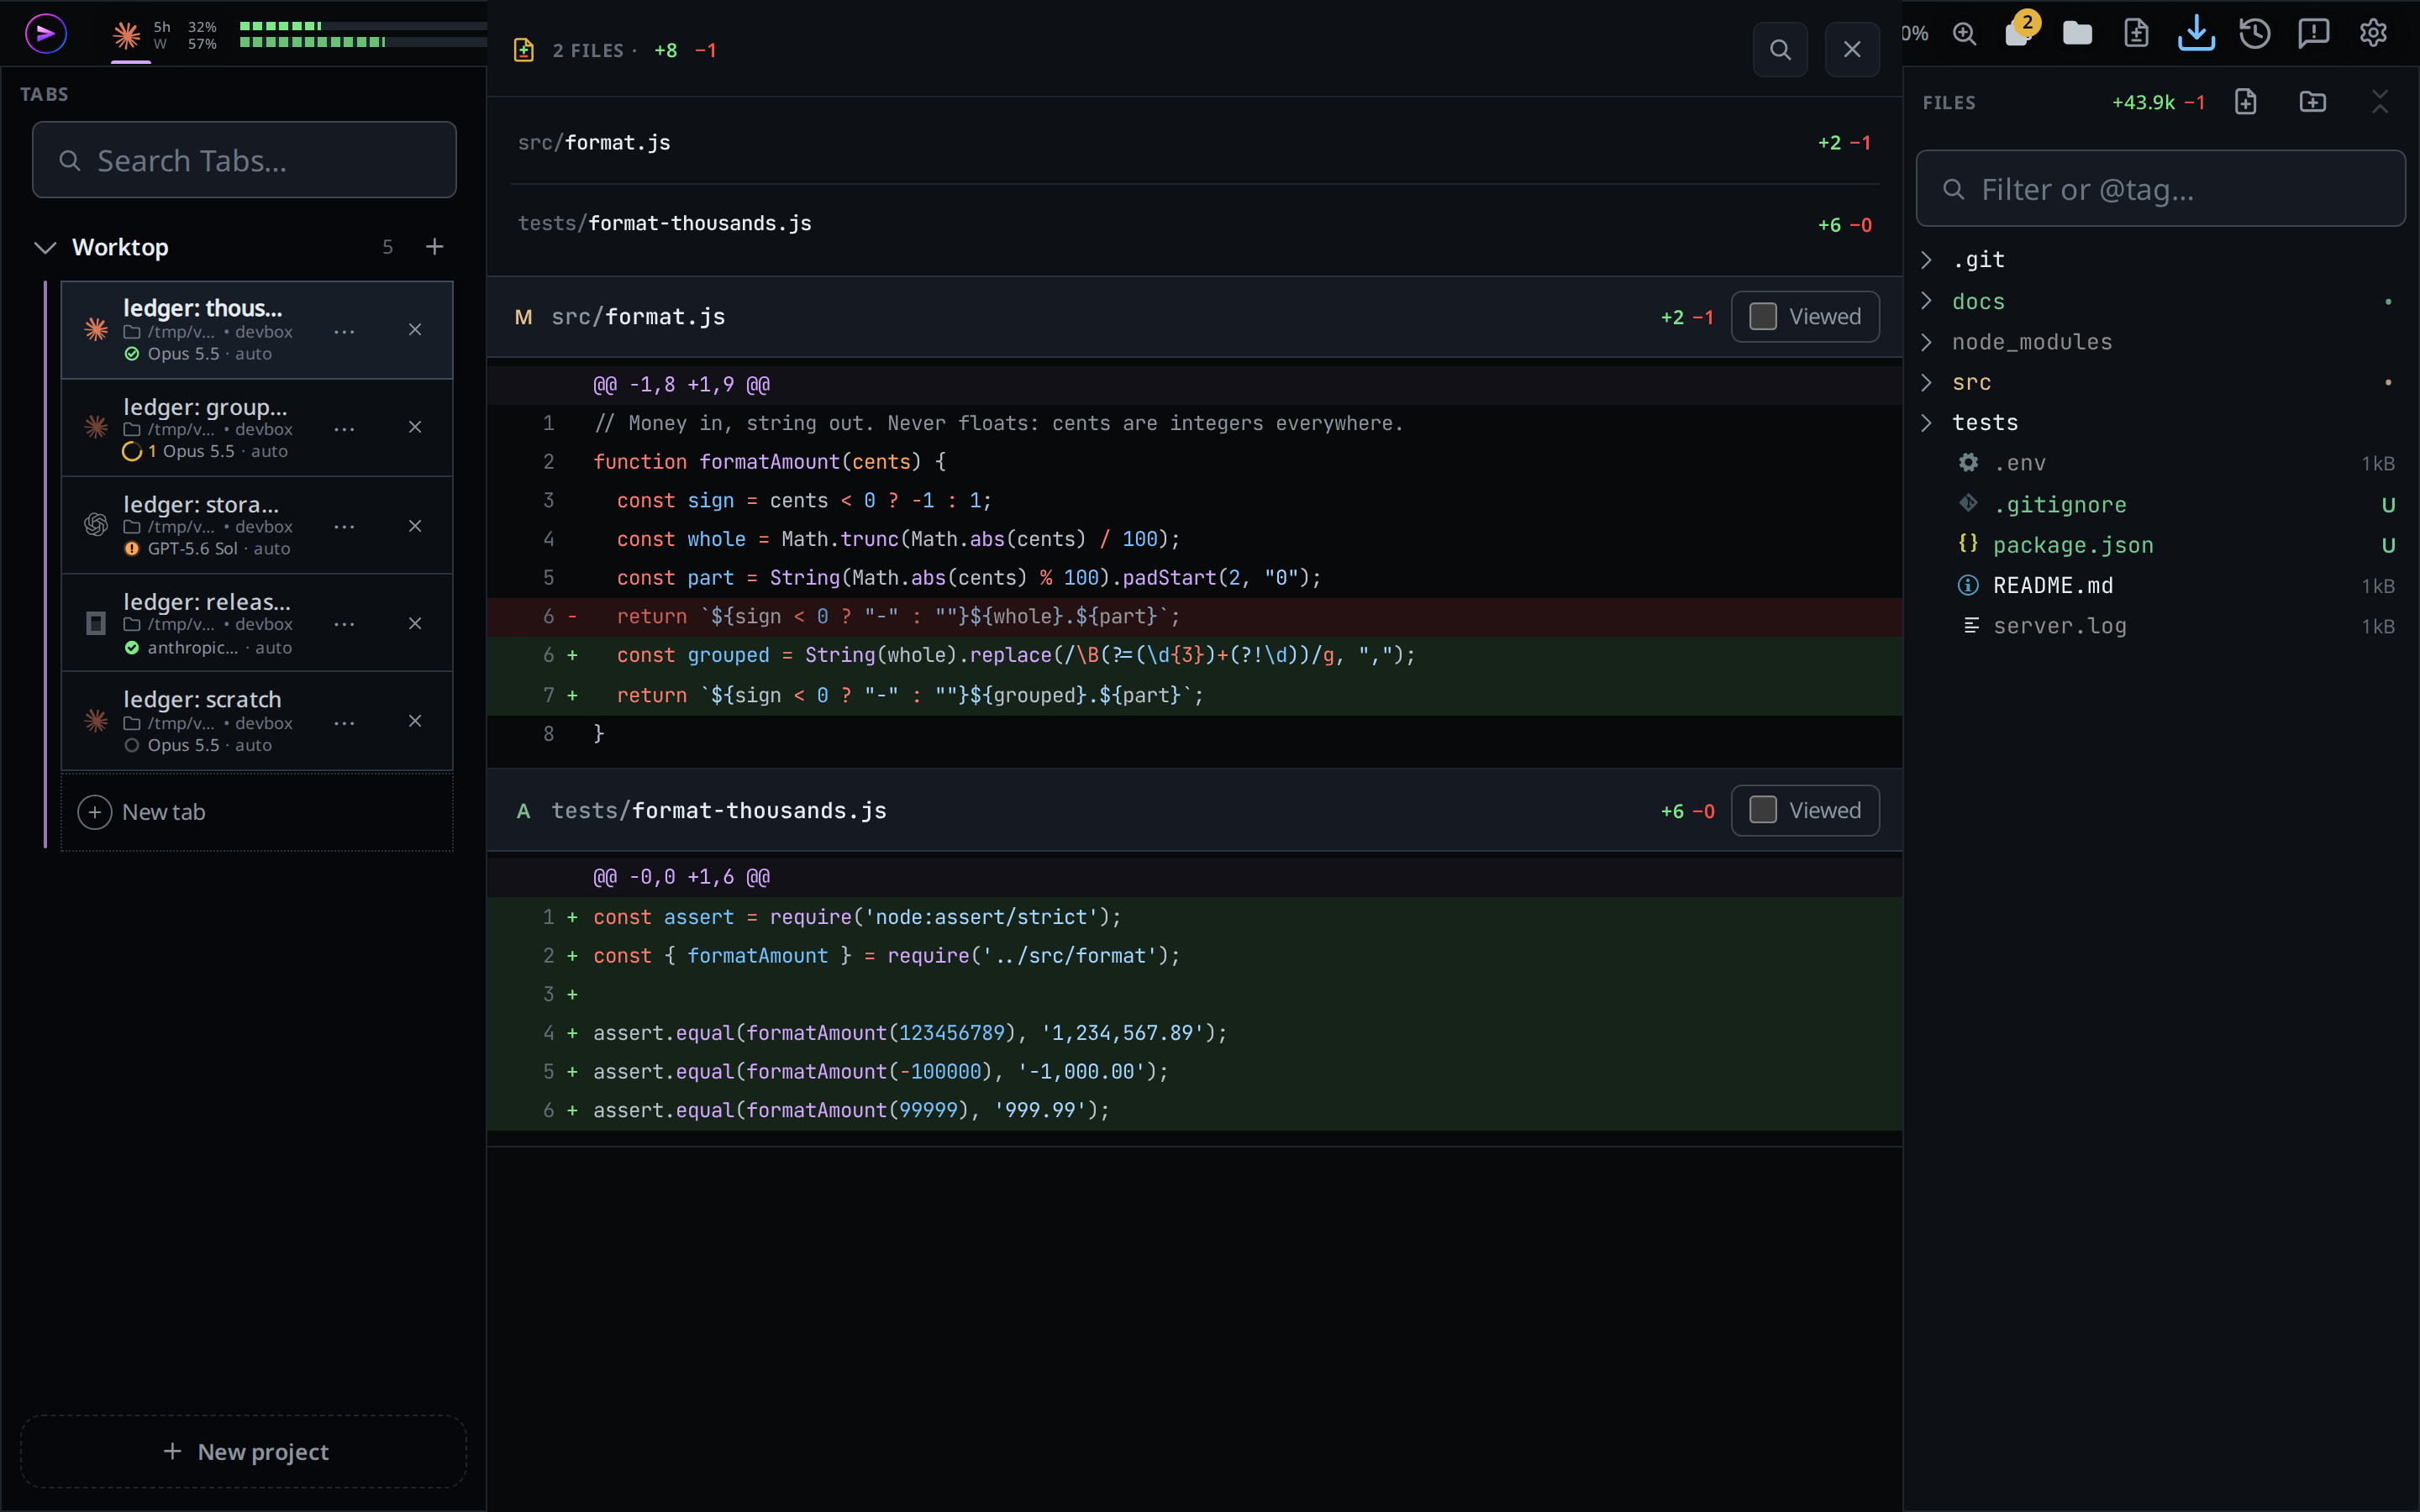Switch to ledger: group... tab
This screenshot has width=2420, height=1512.
(257, 428)
